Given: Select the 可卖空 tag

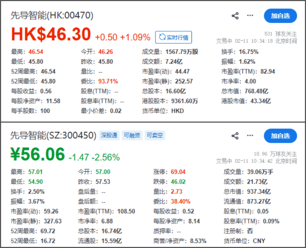Looking at the screenshot, I should tap(154, 135).
